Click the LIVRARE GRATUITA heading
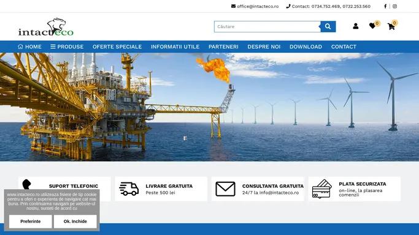419x235 pixels. click(x=169, y=186)
